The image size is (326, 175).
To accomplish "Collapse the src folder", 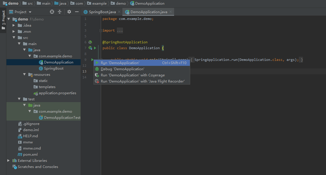I will 14,38.
